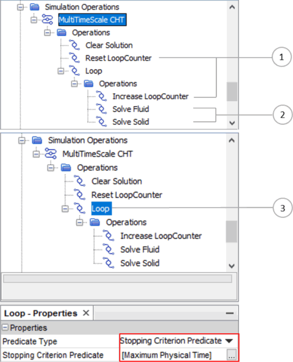Collapse the Simulation Operations node in the lower tree
Viewport: 293px width, 362px height.
(22, 140)
